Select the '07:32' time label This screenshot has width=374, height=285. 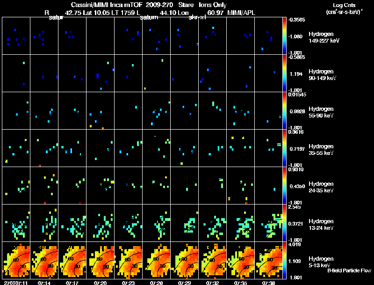(x=213, y=283)
